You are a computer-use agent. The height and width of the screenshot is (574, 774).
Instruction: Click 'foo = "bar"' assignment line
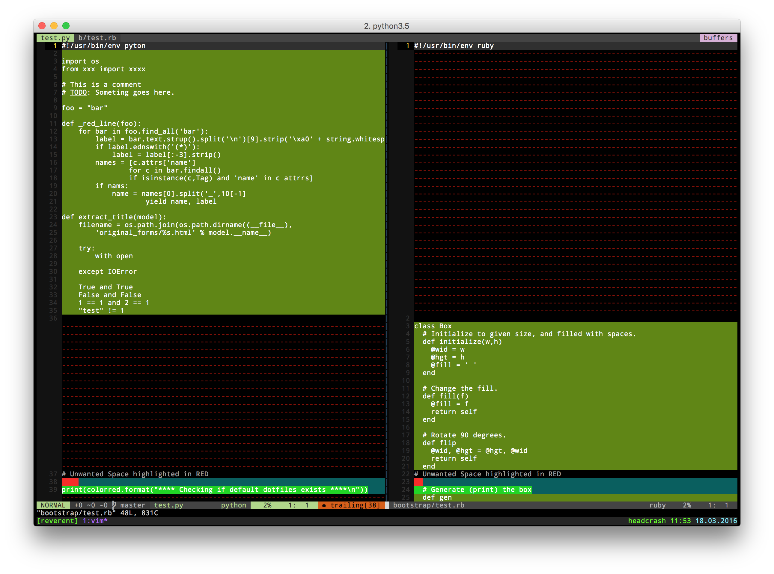point(85,108)
